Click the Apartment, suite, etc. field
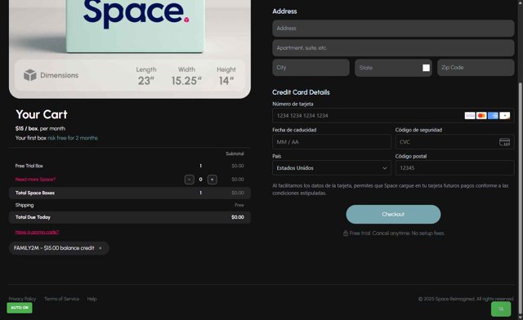523x320 pixels. pos(393,48)
